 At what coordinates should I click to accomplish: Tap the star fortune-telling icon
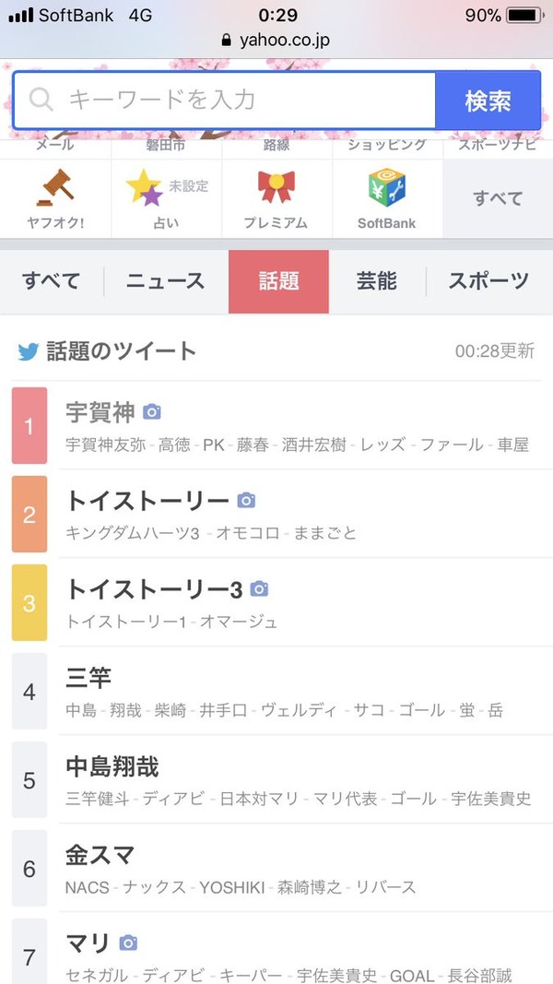[x=144, y=187]
